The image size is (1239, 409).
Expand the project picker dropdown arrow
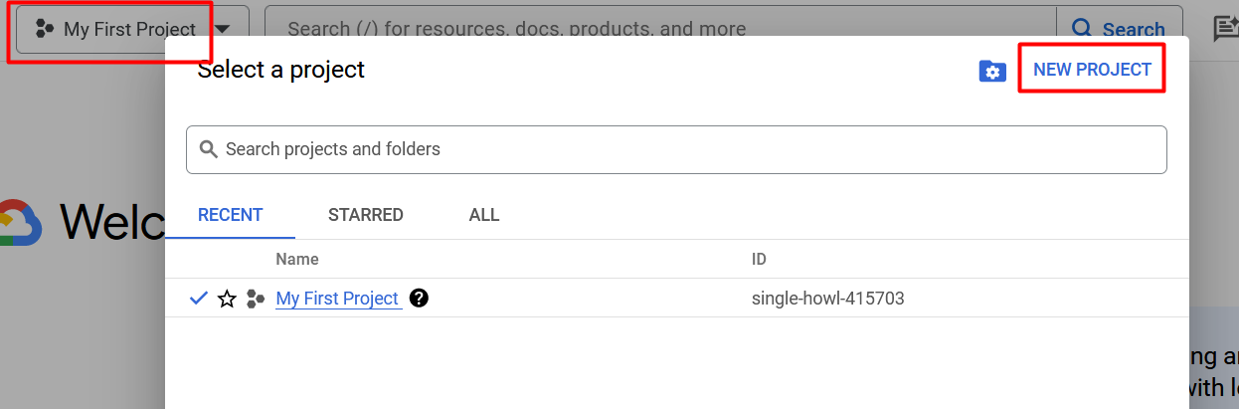(224, 30)
